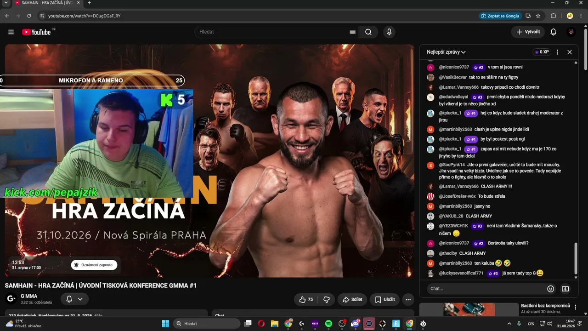Screen dimensions: 588x331
Task: Toggle the Oznámení zapnuto reminder button
Action: coord(94,265)
